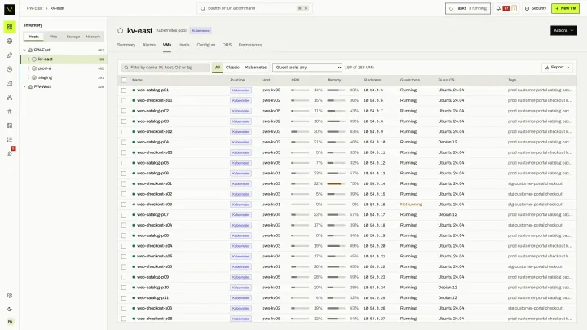Click the yellow warning count badge

514,8
